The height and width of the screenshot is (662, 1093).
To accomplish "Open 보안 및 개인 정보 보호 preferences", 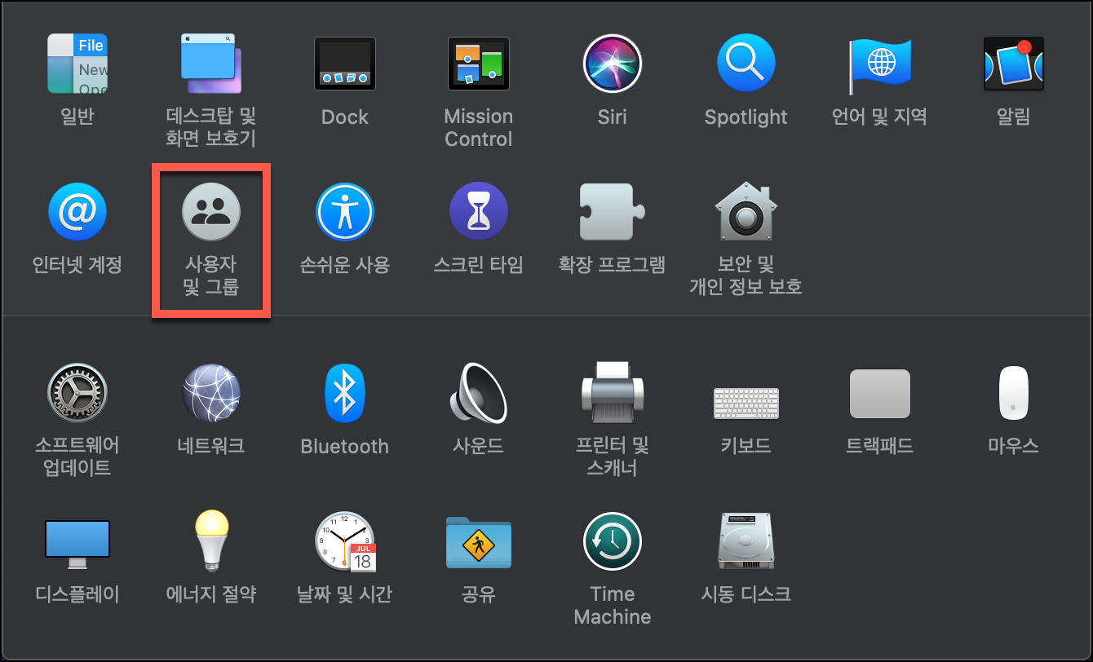I will [x=746, y=212].
